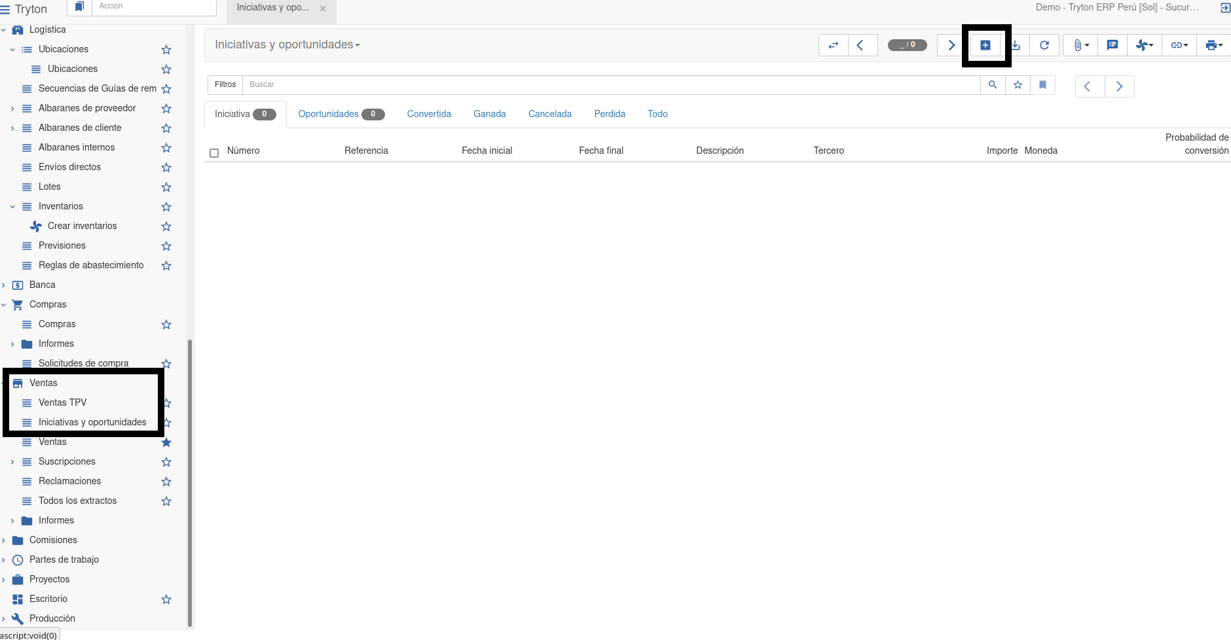Toggle favorite star for Lotes

click(166, 187)
